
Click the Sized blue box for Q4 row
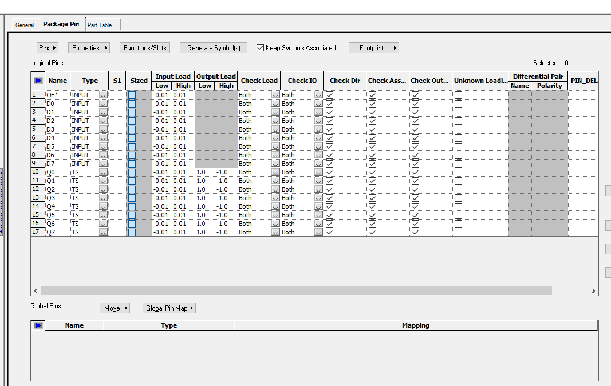[132, 206]
